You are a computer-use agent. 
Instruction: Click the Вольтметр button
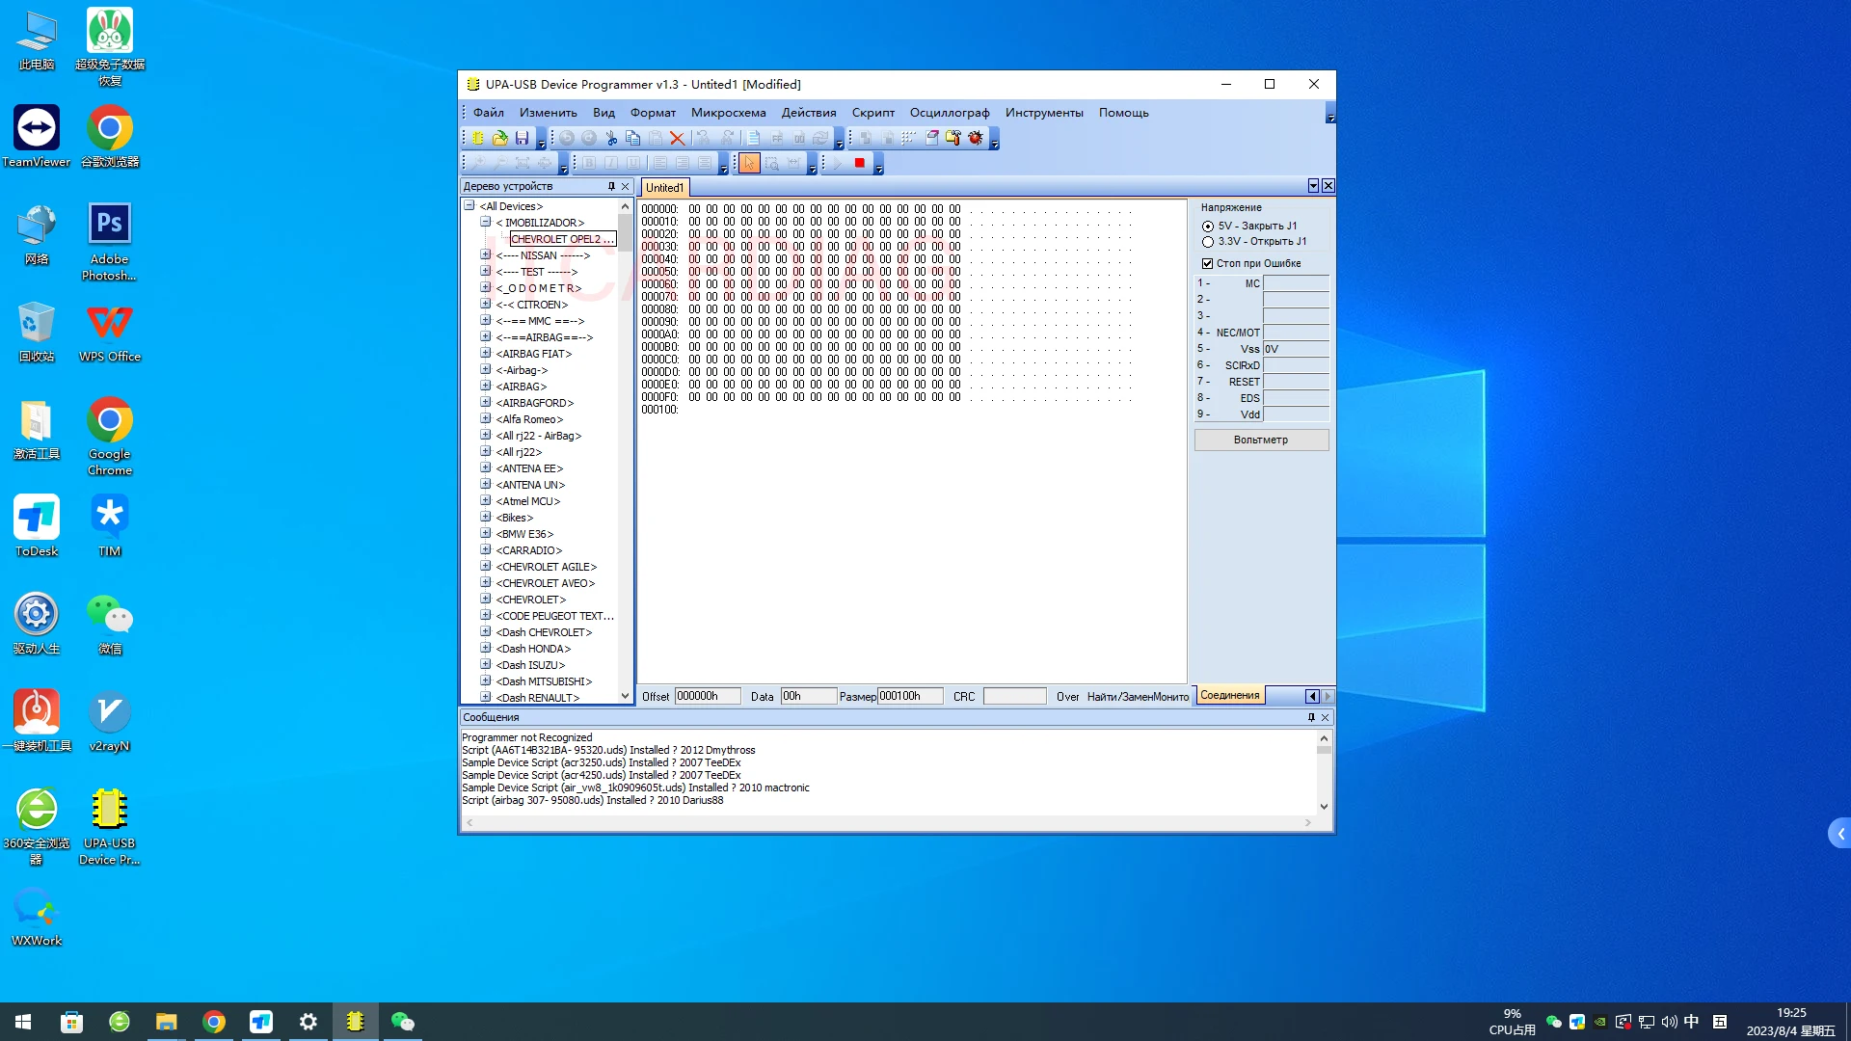1261,440
